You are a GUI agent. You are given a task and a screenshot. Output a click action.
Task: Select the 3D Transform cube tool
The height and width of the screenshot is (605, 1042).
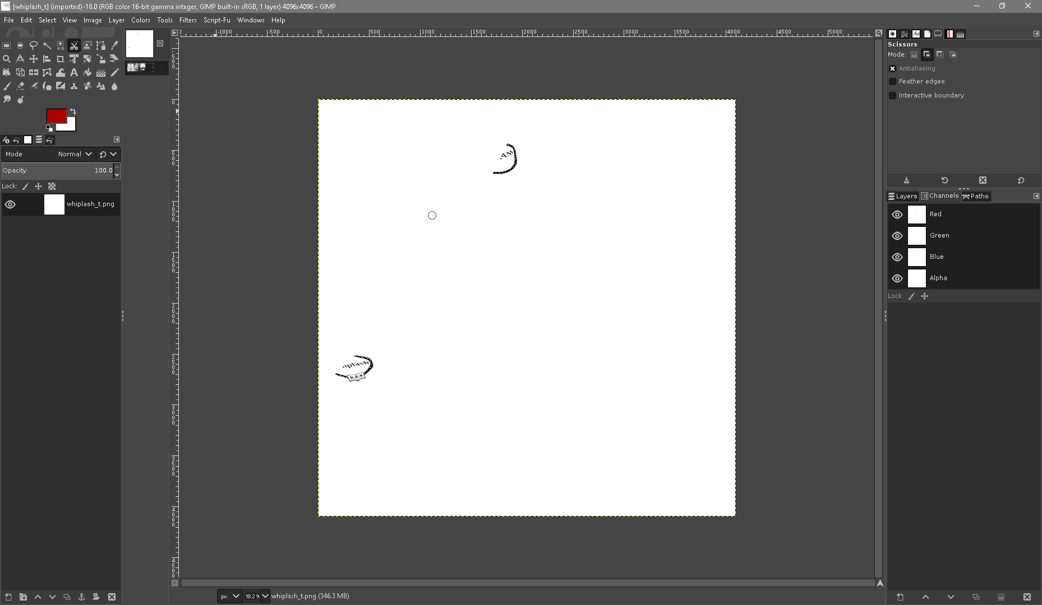[x=20, y=72]
